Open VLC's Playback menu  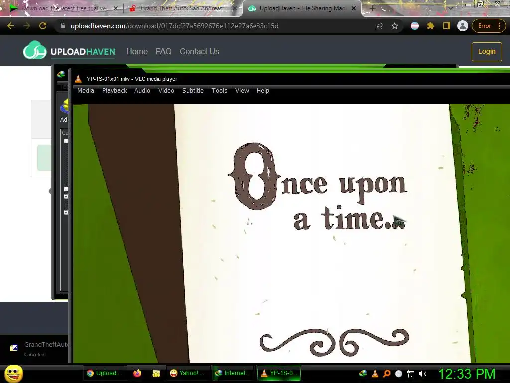click(x=114, y=91)
